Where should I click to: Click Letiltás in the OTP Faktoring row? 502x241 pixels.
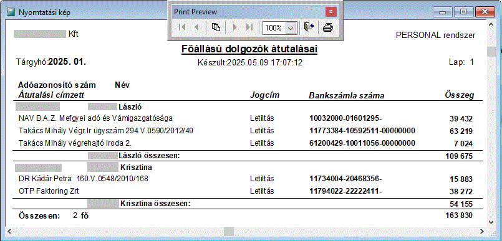262,191
